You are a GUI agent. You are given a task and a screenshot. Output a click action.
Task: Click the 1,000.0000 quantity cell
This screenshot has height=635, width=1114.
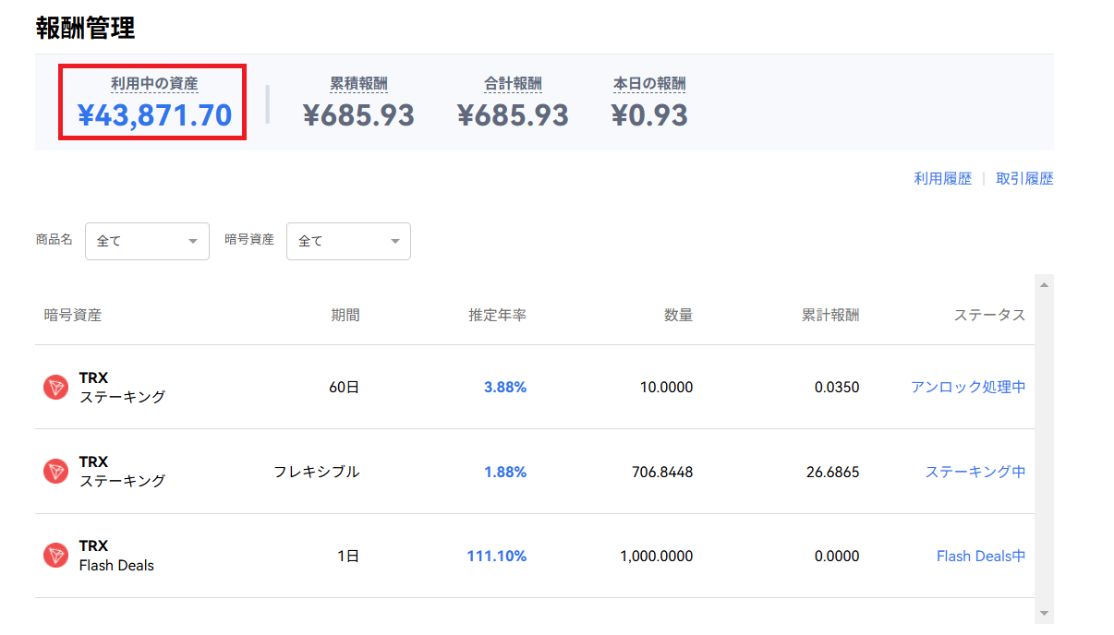(656, 556)
